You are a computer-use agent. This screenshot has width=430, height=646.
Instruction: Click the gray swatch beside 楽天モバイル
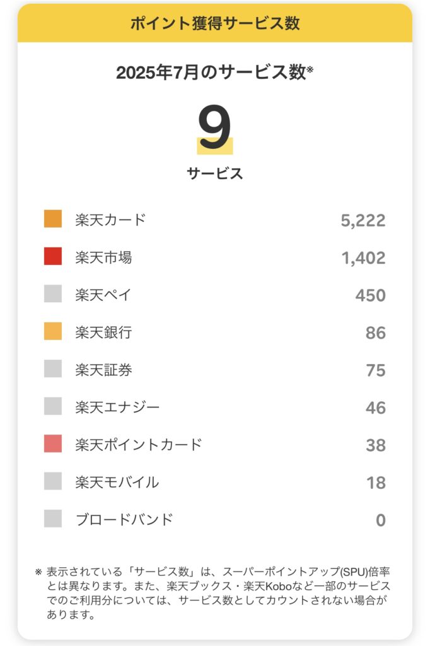pyautogui.click(x=53, y=481)
